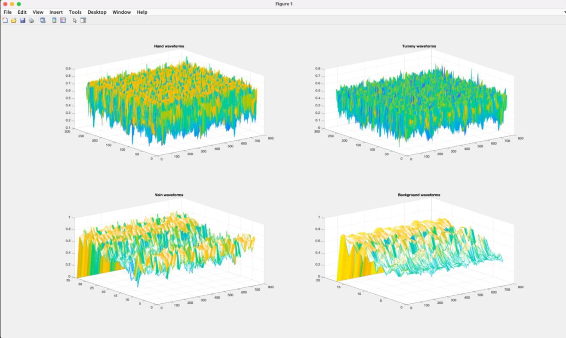This screenshot has width=566, height=338.
Task: Click the "Hand waveforms" plot title
Action: pyautogui.click(x=169, y=46)
